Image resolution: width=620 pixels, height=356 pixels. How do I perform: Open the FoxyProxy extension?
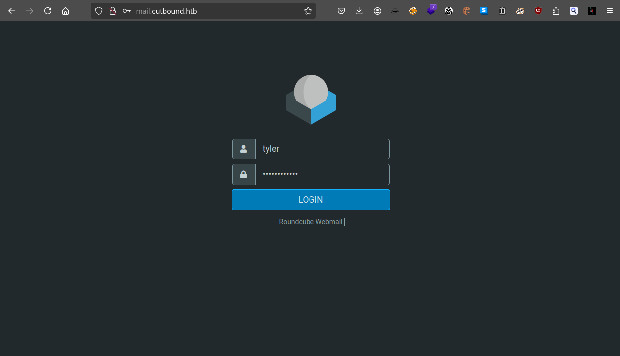coord(413,11)
